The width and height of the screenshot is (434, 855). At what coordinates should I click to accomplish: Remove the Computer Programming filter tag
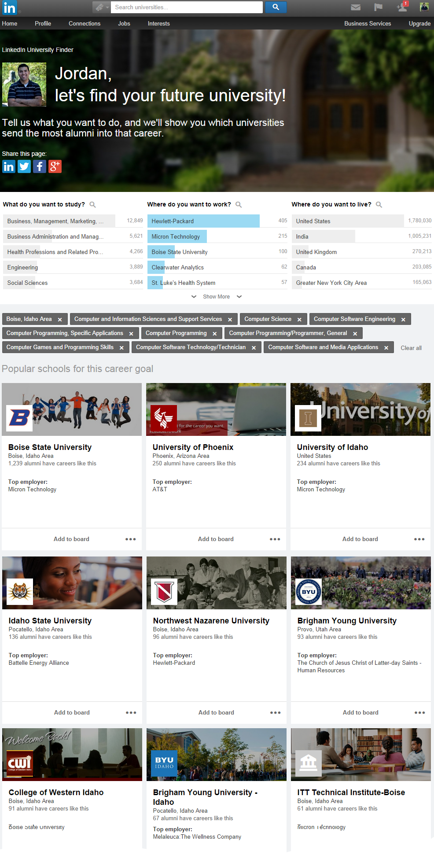[215, 334]
